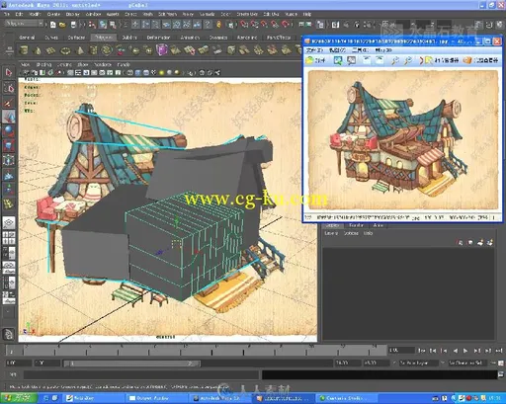Switch to single perspective view layout
Screen dimensions: 506x404
pos(9,223)
